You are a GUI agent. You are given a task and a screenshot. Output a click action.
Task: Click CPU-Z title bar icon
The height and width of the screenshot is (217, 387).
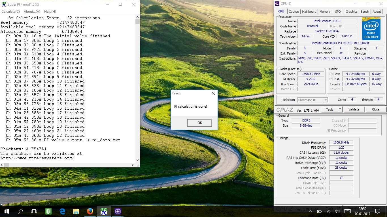pos(277,4)
